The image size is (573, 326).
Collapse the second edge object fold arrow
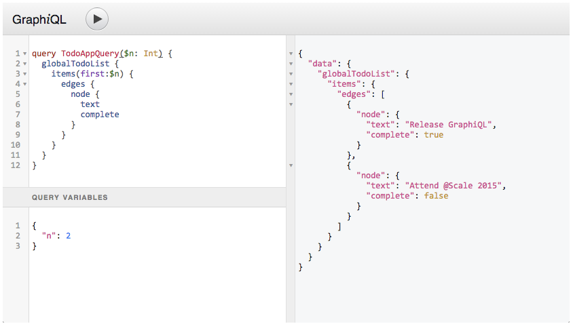click(291, 165)
